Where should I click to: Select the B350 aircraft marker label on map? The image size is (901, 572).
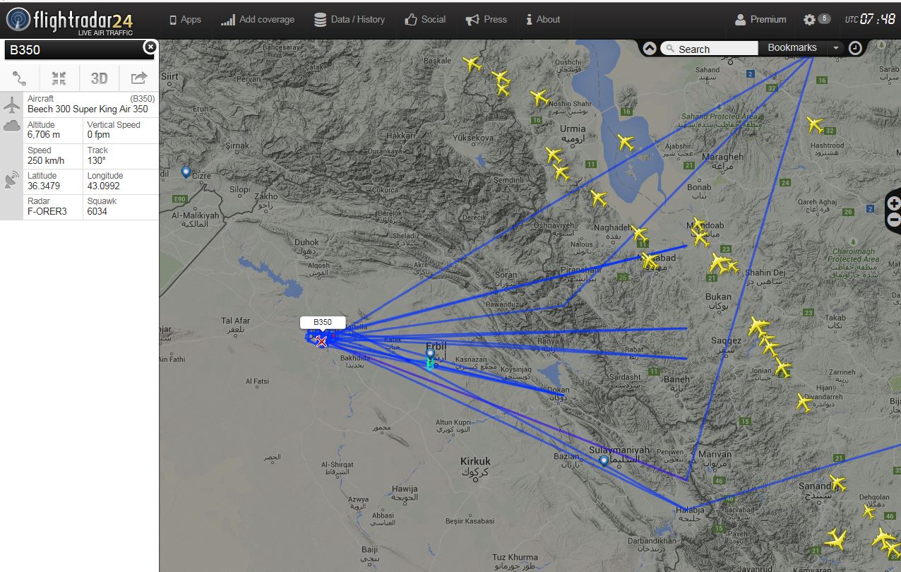(323, 322)
